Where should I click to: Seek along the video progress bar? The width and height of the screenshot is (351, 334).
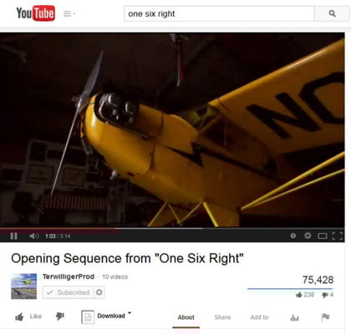[x=172, y=229]
